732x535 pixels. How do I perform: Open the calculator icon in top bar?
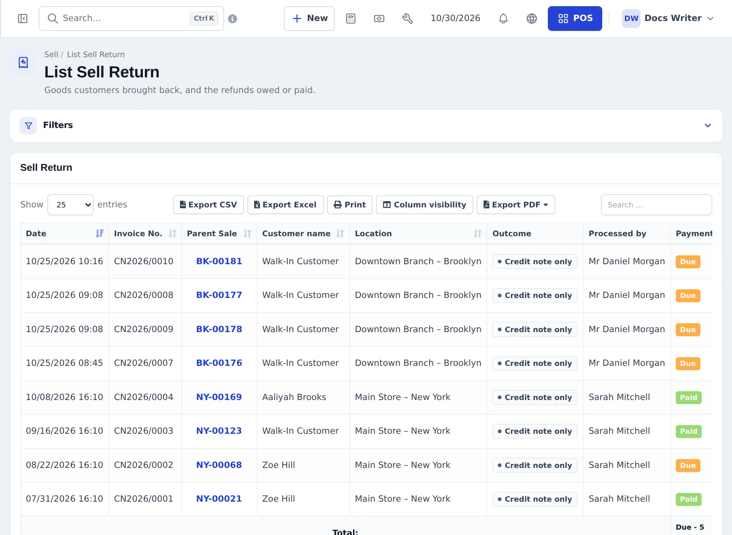pyautogui.click(x=351, y=19)
